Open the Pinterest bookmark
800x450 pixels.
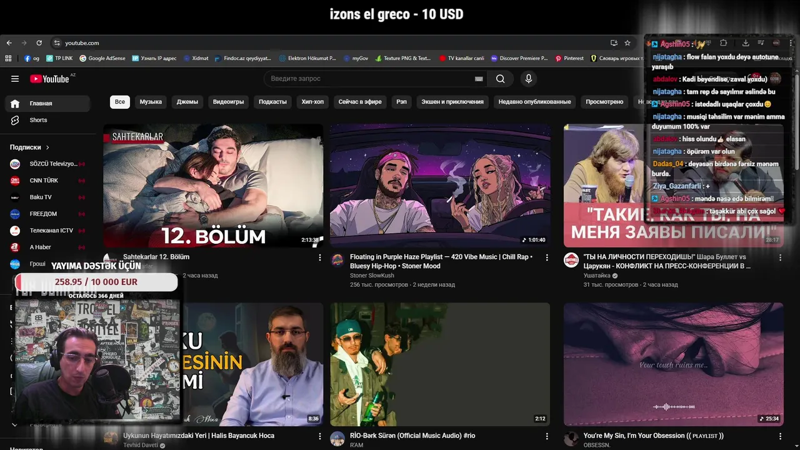[569, 58]
